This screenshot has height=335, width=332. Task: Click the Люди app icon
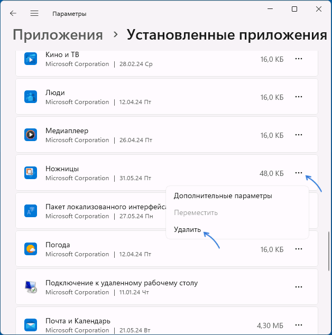pos(31,97)
